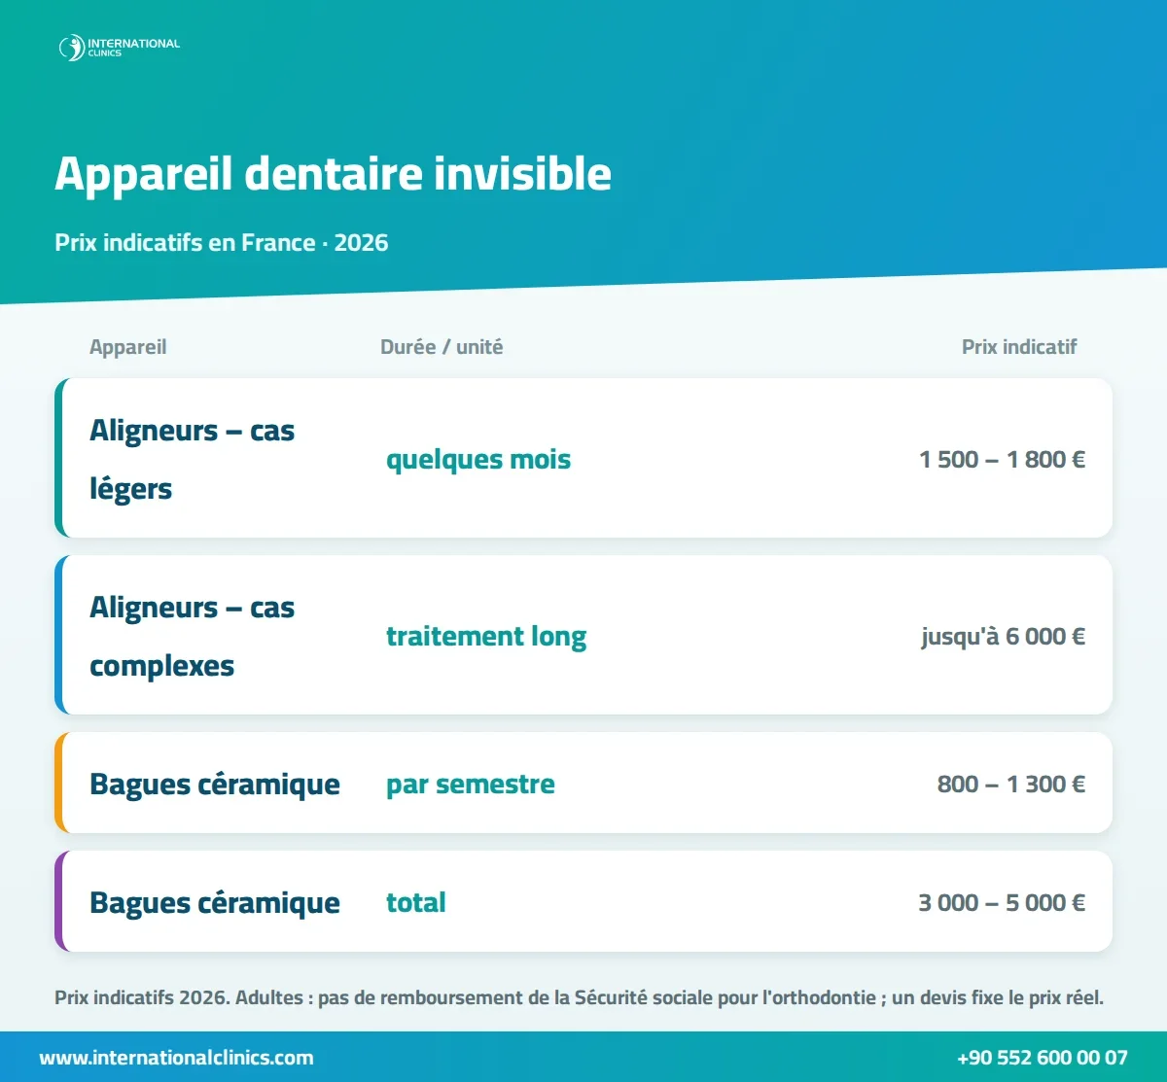Click the 'Durée / unité' column header
Viewport: 1167px width, 1082px height.
[442, 347]
